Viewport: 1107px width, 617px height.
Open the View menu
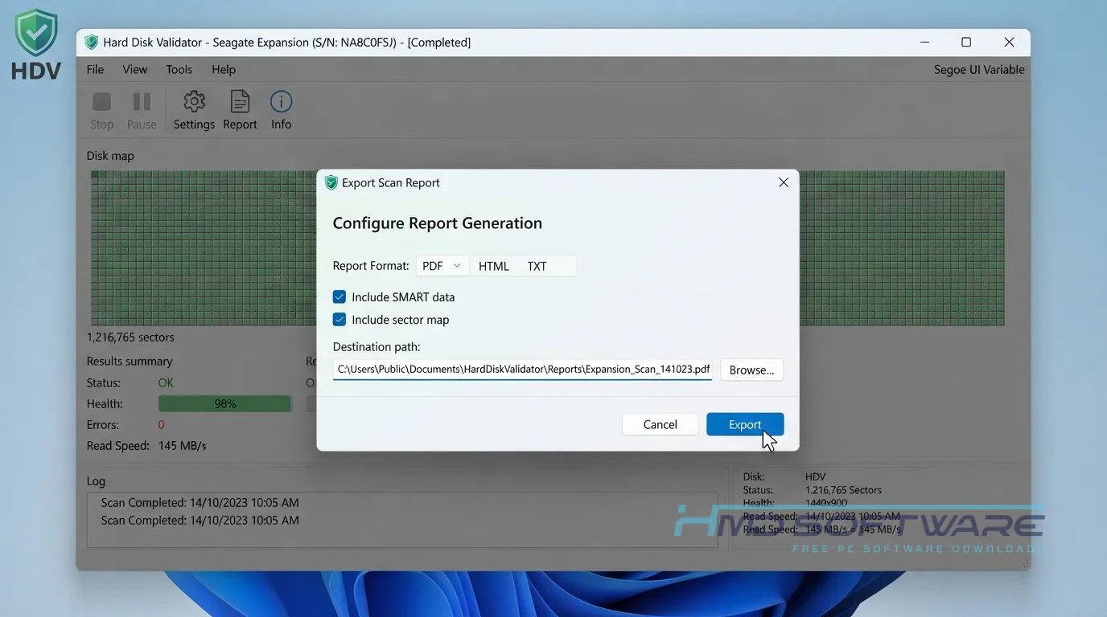pyautogui.click(x=134, y=69)
